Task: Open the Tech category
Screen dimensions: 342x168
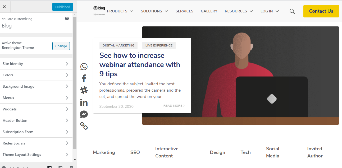Action: coord(246,152)
